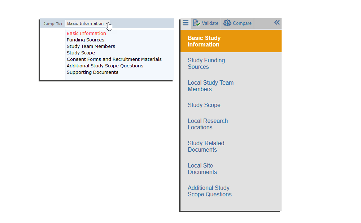
Task: Open Additional Study Scope Questions in sidebar
Action: tap(209, 191)
